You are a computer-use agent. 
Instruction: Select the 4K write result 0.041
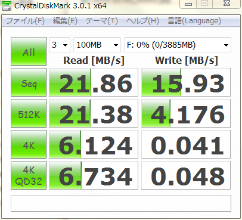(x=186, y=144)
